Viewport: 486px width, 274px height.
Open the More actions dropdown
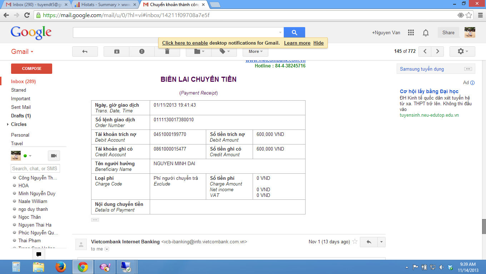coord(256,51)
